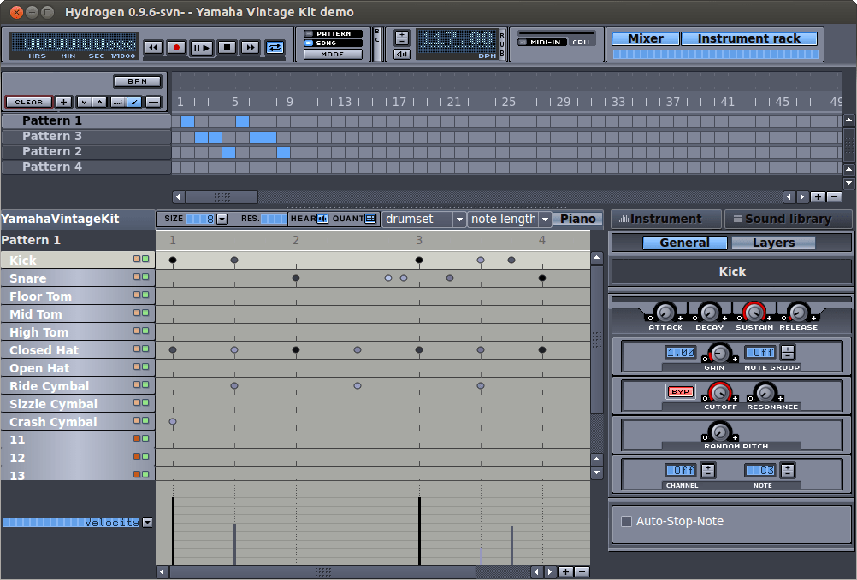Toggle the metronome speaker icon
The height and width of the screenshot is (580, 857).
(402, 54)
